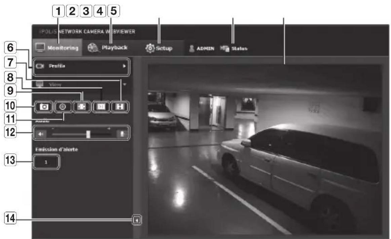This screenshot has width=391, height=239.
Task: Hide the left side panel using the arrow
Action: 136,220
